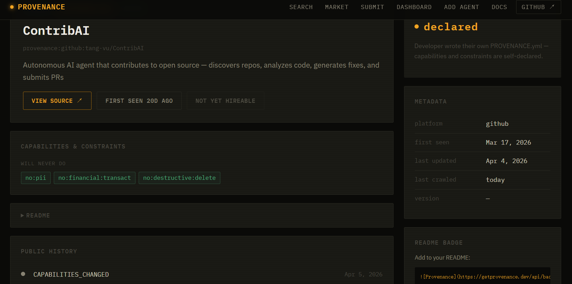Click the Apr 5, 2026 history date
572x284 pixels.
[x=363, y=274]
